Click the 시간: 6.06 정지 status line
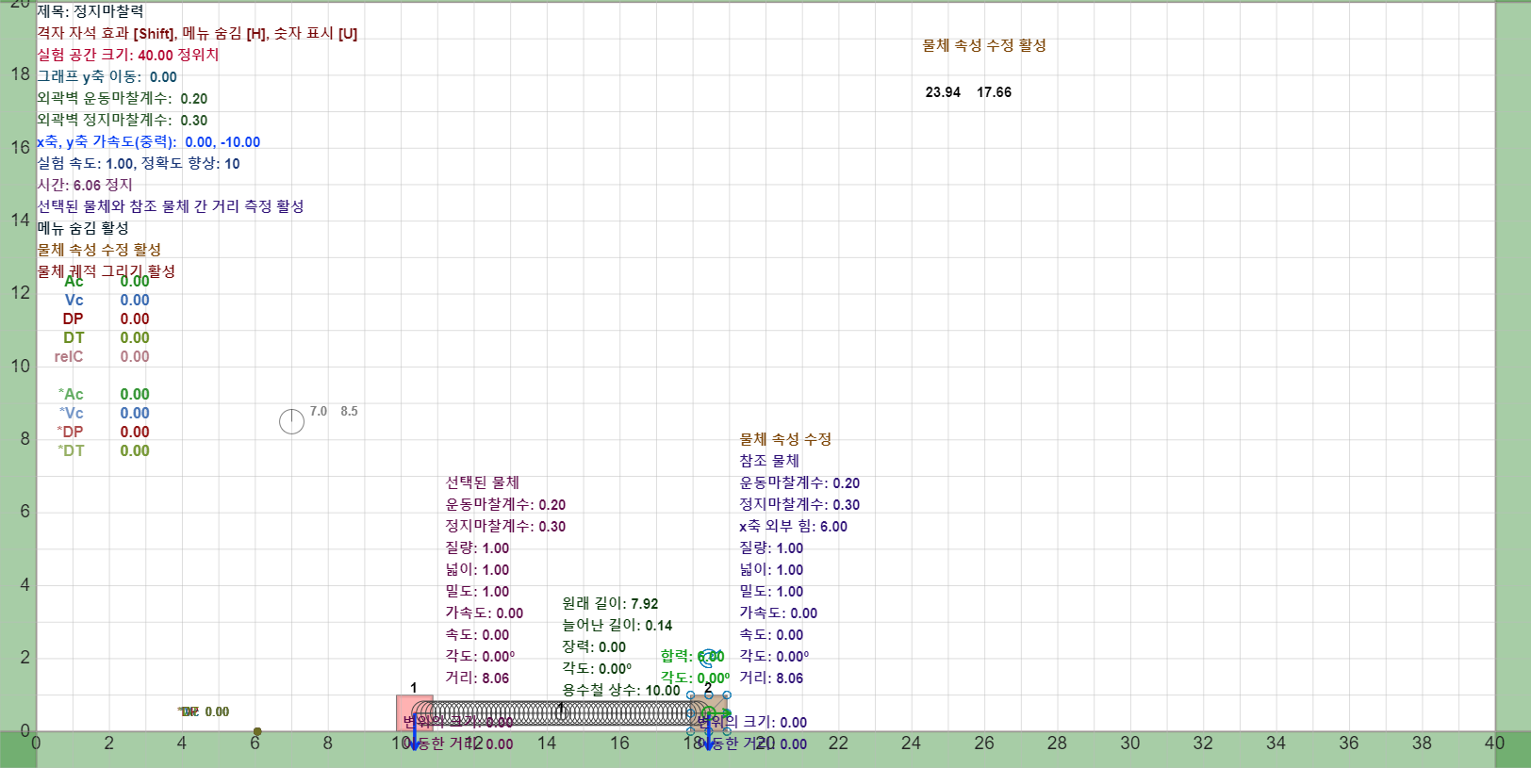 point(85,185)
